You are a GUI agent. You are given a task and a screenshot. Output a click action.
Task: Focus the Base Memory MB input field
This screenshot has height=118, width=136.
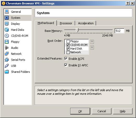tap(120, 31)
